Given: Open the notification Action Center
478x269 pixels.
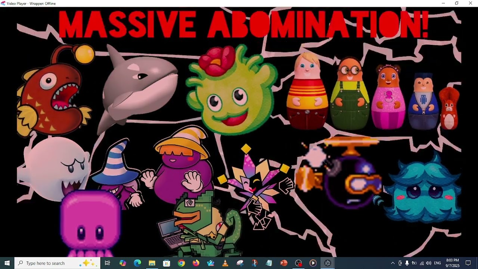Looking at the screenshot, I should (468, 263).
